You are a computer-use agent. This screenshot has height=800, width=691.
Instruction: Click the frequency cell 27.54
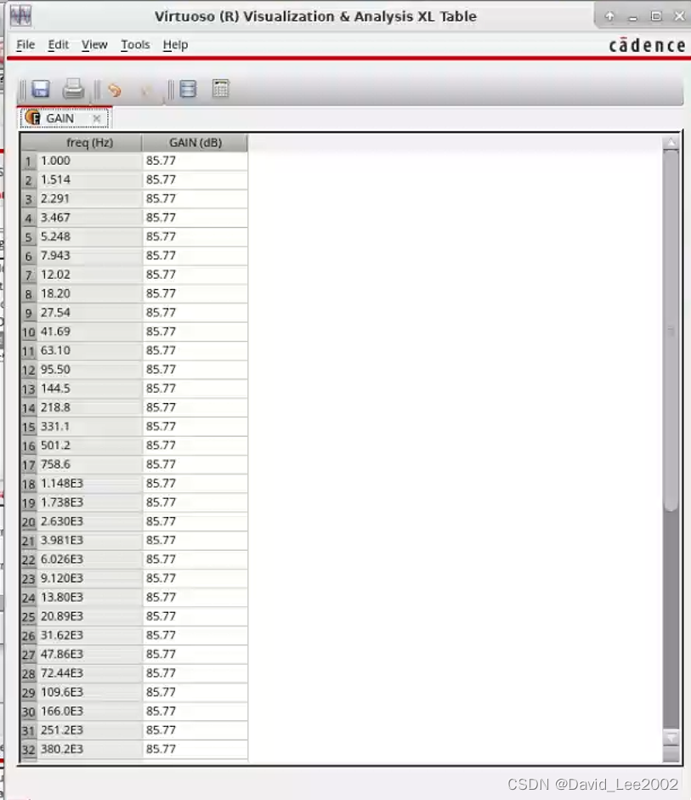pos(90,312)
